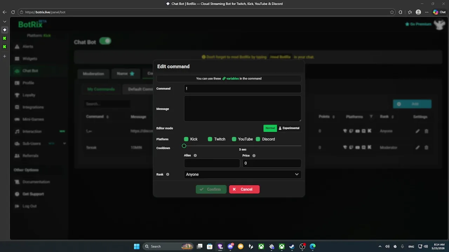Image resolution: width=449 pixels, height=252 pixels.
Task: Open Integrations in the sidebar
Action: [x=33, y=107]
